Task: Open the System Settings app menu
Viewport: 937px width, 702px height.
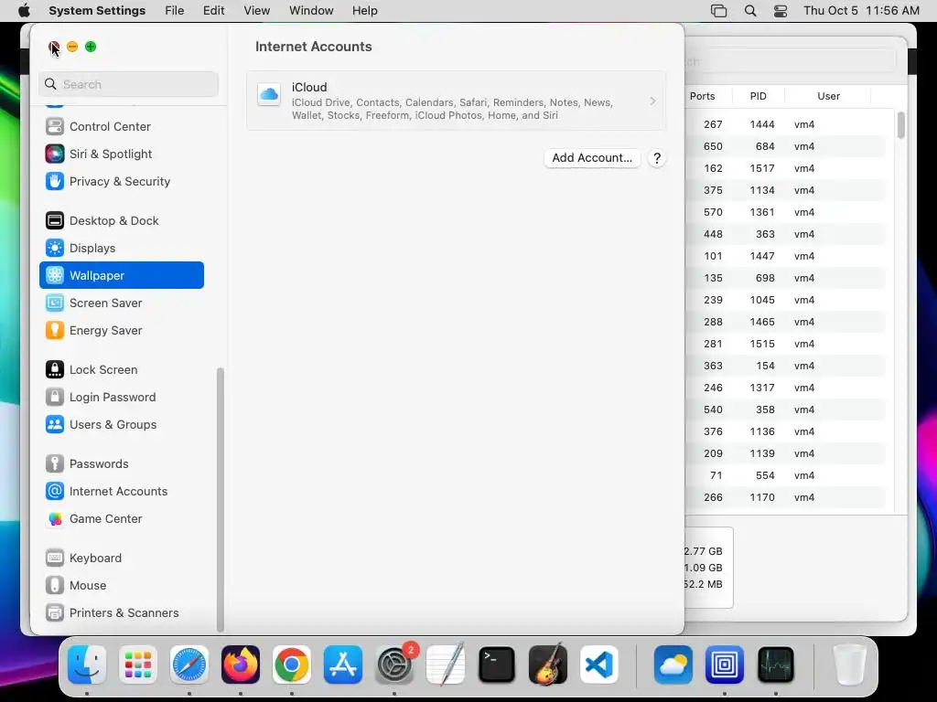Action: coord(97,11)
